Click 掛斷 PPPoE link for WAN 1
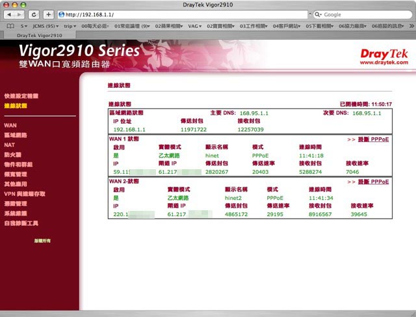The image size is (416, 317). (373, 139)
